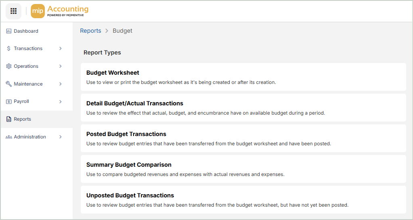Click the Administration people icon
Image resolution: width=413 pixels, height=220 pixels.
coord(9,137)
